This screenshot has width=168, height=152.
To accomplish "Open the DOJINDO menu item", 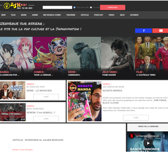I will pos(134,15).
